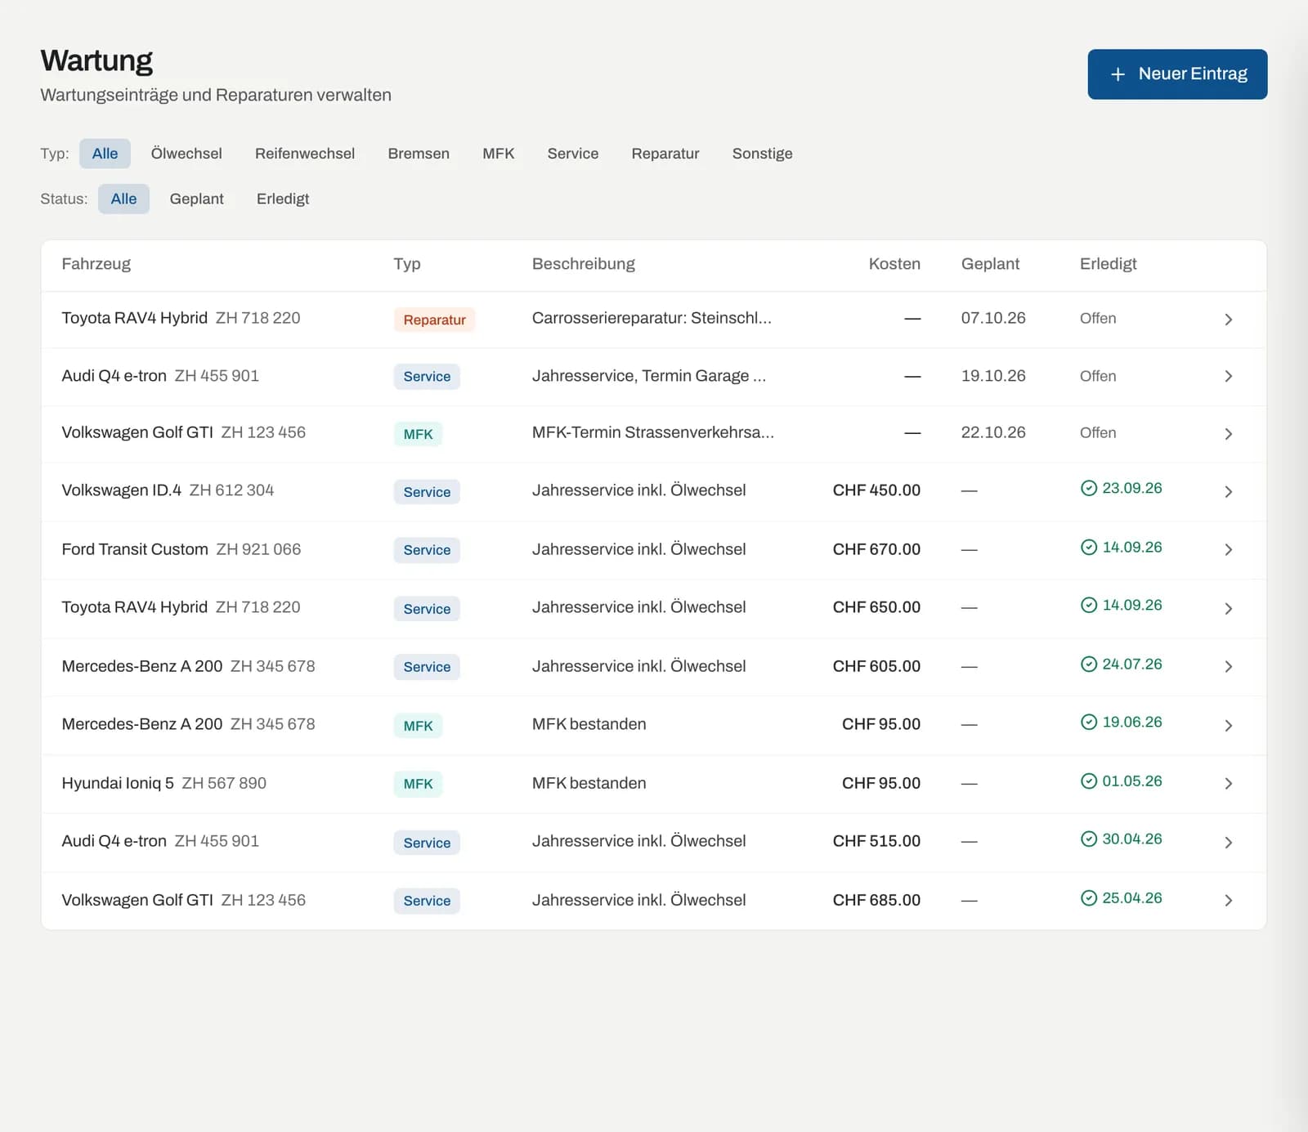Click the Erledigt column header
Viewport: 1308px width, 1132px height.
pyautogui.click(x=1108, y=264)
